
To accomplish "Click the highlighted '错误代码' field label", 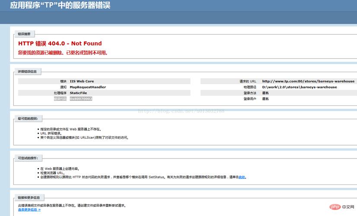I will [60, 99].
